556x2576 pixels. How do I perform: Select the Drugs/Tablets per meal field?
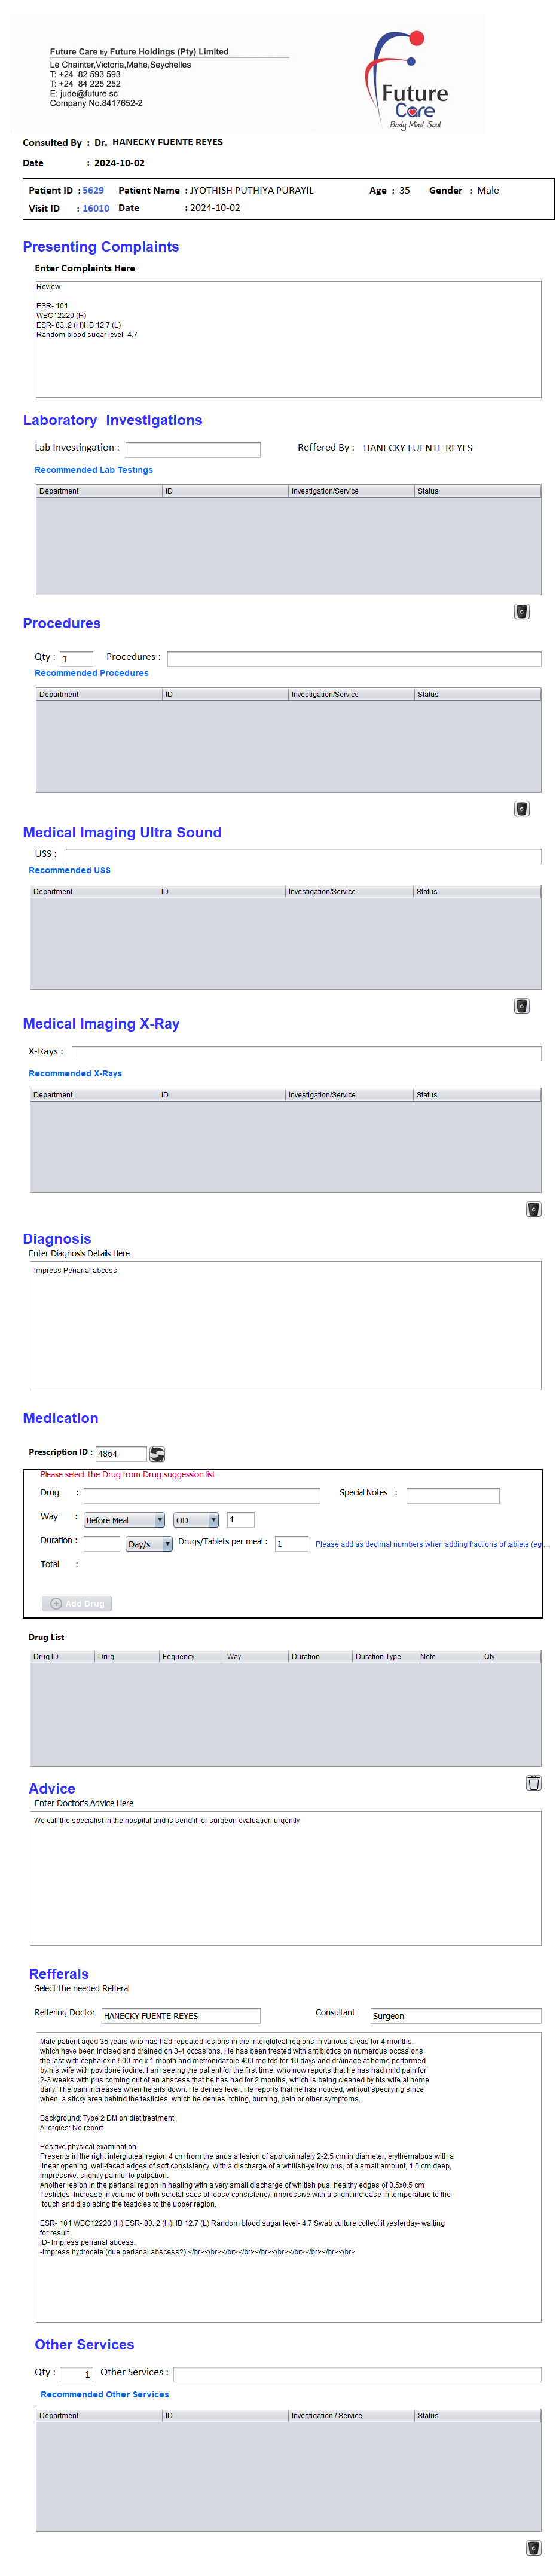(x=291, y=1544)
